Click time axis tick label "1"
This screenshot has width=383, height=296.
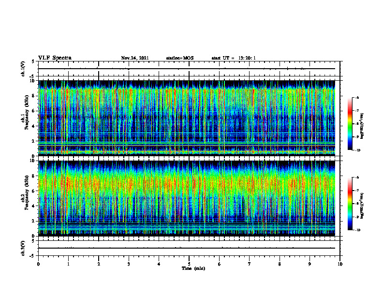click(x=68, y=264)
